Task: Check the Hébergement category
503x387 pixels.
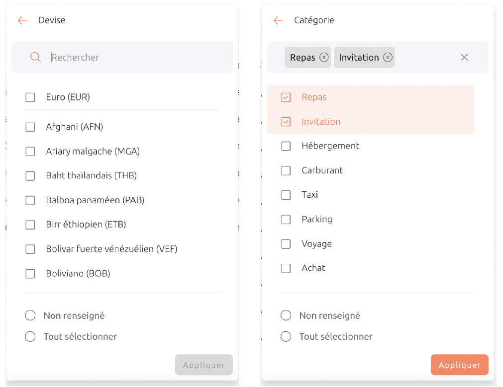Action: tap(286, 146)
